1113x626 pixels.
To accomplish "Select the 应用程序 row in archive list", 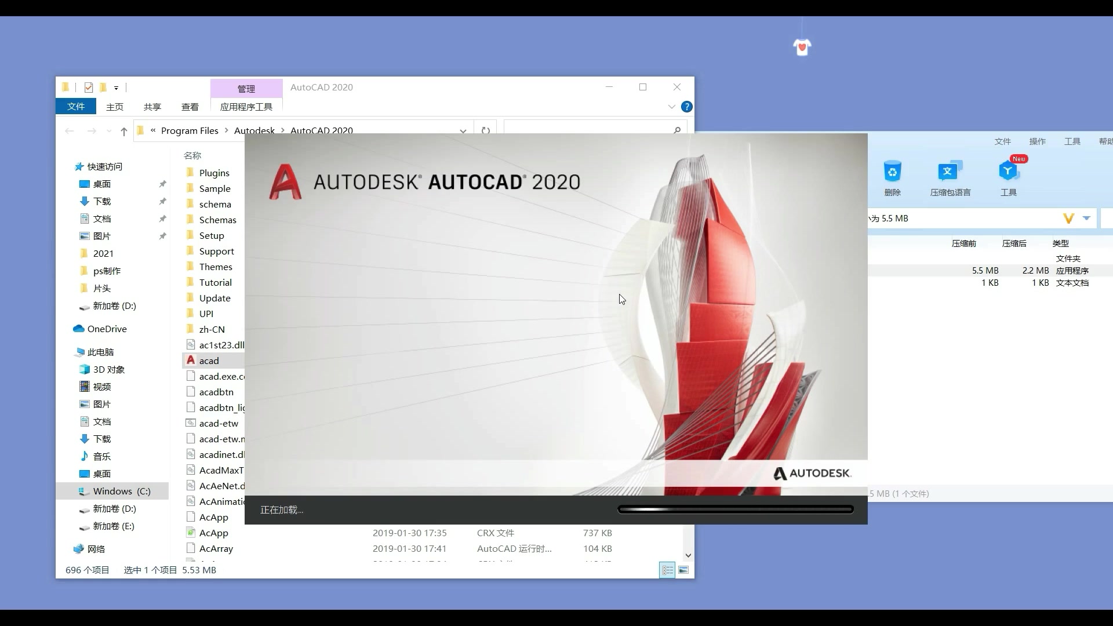I will click(990, 271).
